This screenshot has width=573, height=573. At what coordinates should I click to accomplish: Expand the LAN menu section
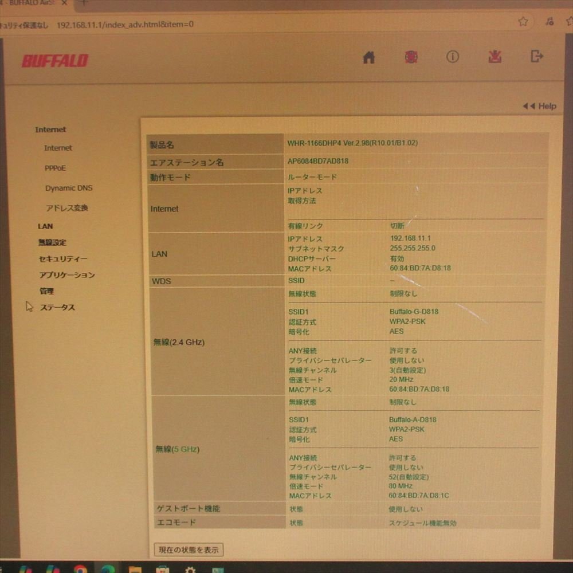[x=45, y=226]
